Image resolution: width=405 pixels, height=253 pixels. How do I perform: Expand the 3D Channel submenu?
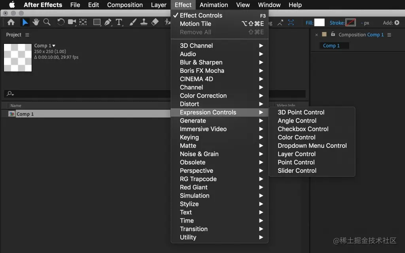(219, 46)
